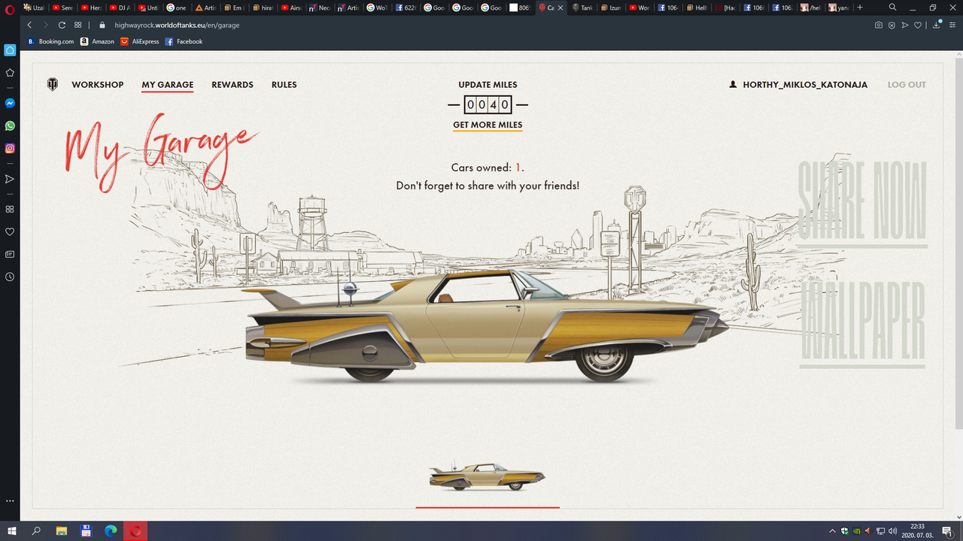Open a new tab with plus button

point(860,8)
